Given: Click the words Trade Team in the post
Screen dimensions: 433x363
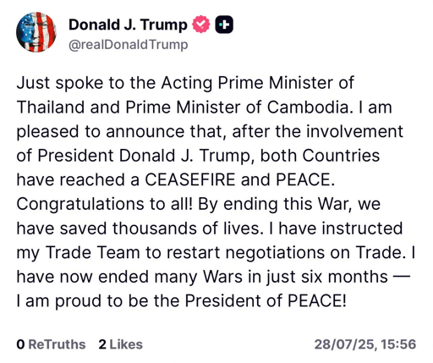Looking at the screenshot, I should pos(92,252).
